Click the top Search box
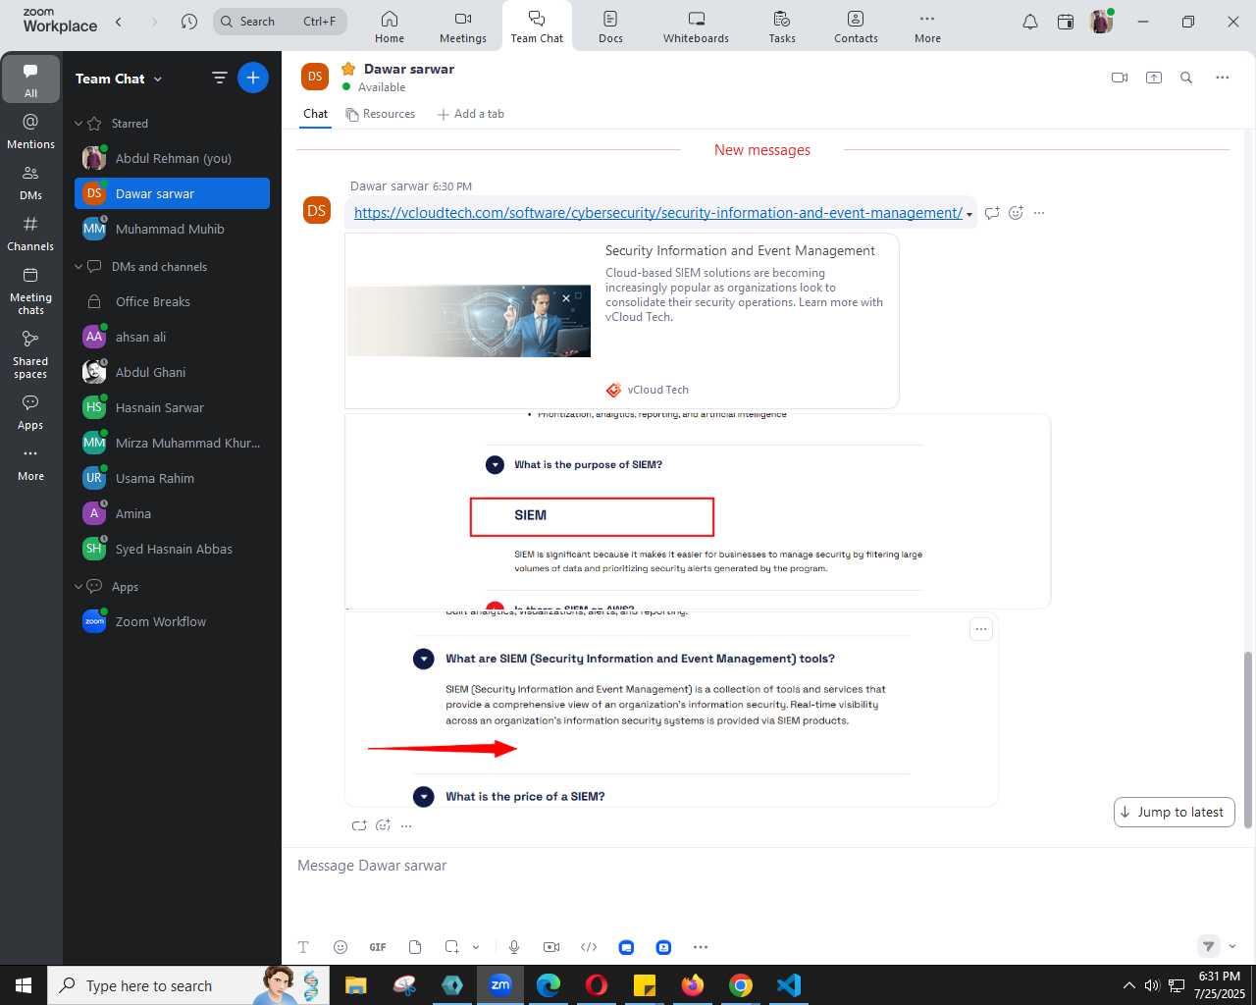The height and width of the screenshot is (1005, 1256). pos(280,22)
